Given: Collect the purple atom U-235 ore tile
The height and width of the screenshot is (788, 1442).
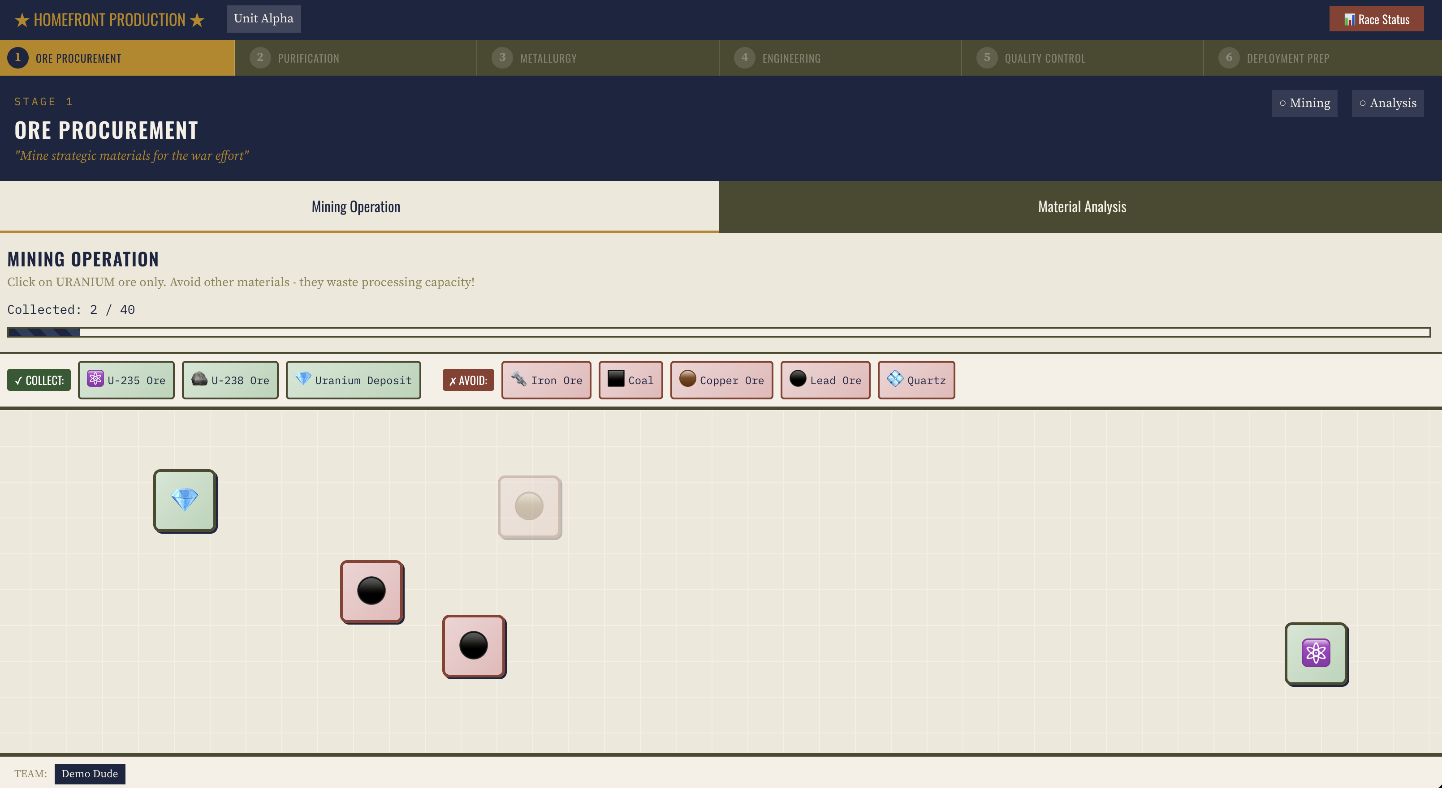Looking at the screenshot, I should pyautogui.click(x=1316, y=653).
